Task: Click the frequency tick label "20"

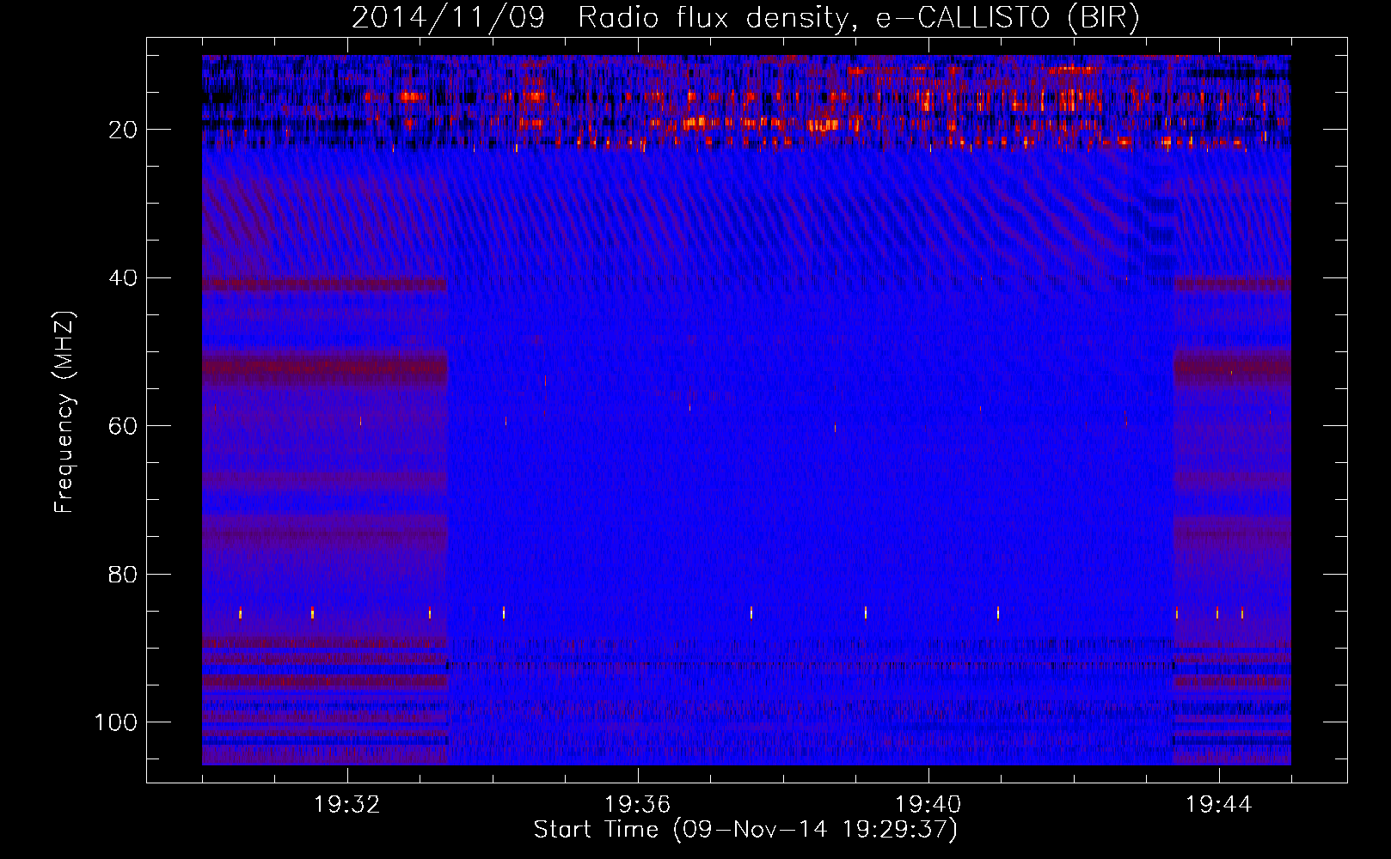Action: 124,130
